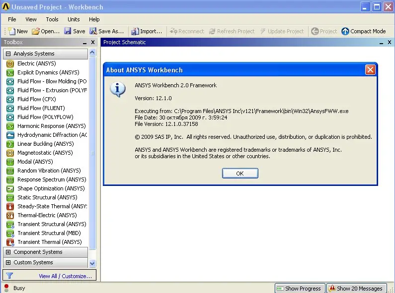Click the File Date line in dialog
The image size is (395, 293).
point(181,117)
